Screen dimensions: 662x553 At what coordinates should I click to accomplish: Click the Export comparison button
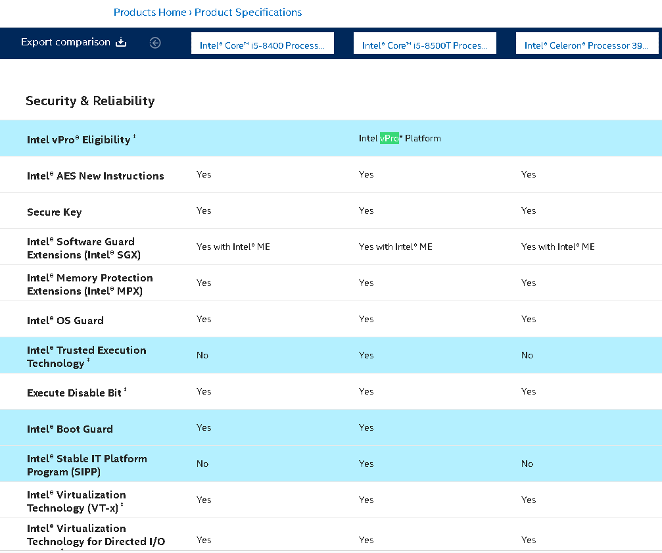pos(74,42)
